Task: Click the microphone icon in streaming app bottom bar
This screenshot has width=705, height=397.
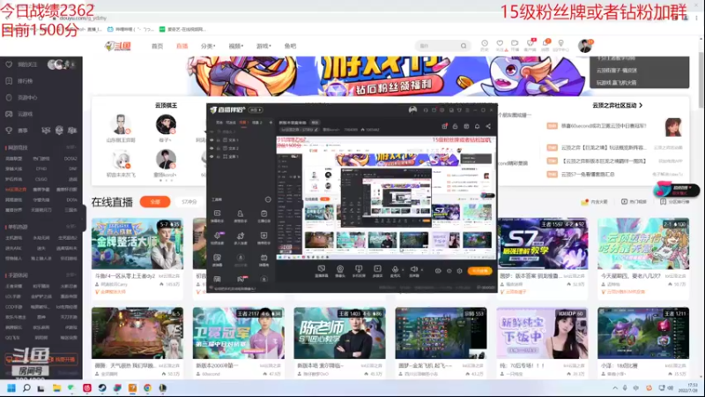Action: [395, 271]
